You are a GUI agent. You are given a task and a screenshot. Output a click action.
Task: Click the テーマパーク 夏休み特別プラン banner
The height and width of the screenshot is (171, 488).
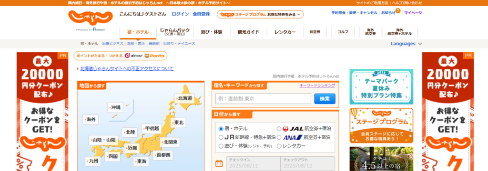tap(381, 86)
